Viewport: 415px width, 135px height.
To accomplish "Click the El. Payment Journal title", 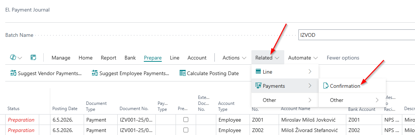I will [x=28, y=10].
